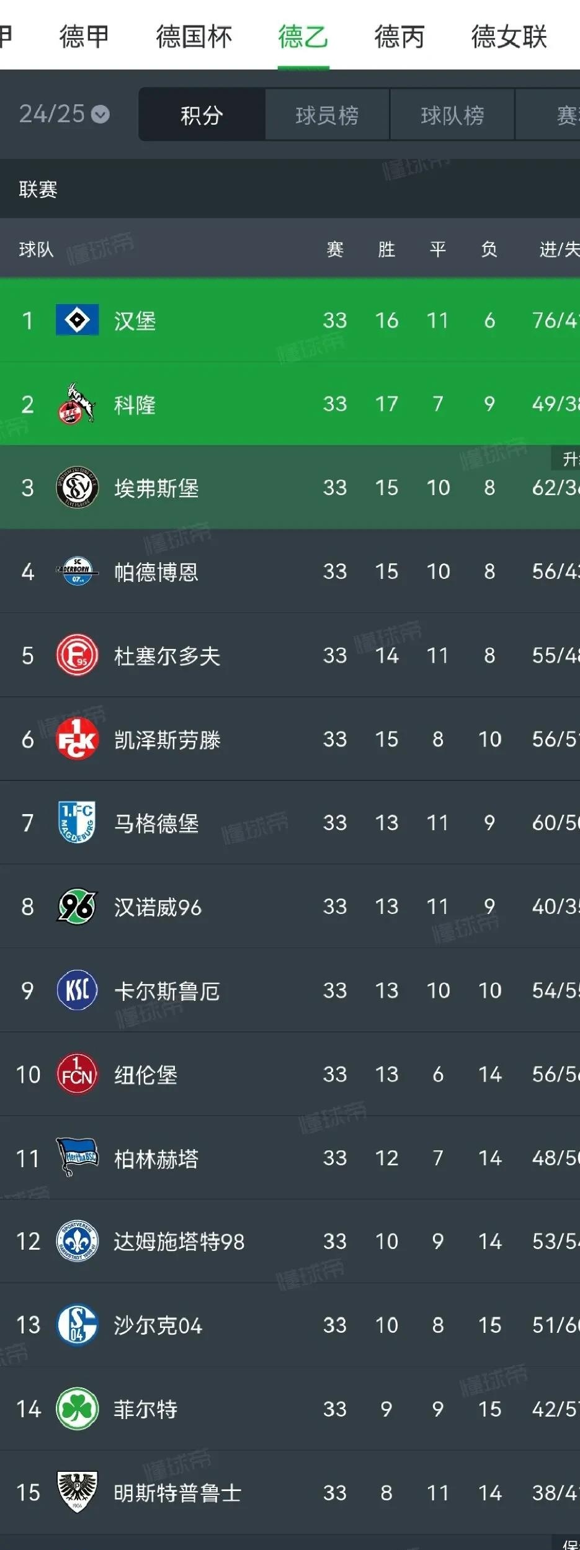Screen dimensions: 580x1550
Task: Click the Hamburg (汉堡) club crest
Action: (x=77, y=320)
